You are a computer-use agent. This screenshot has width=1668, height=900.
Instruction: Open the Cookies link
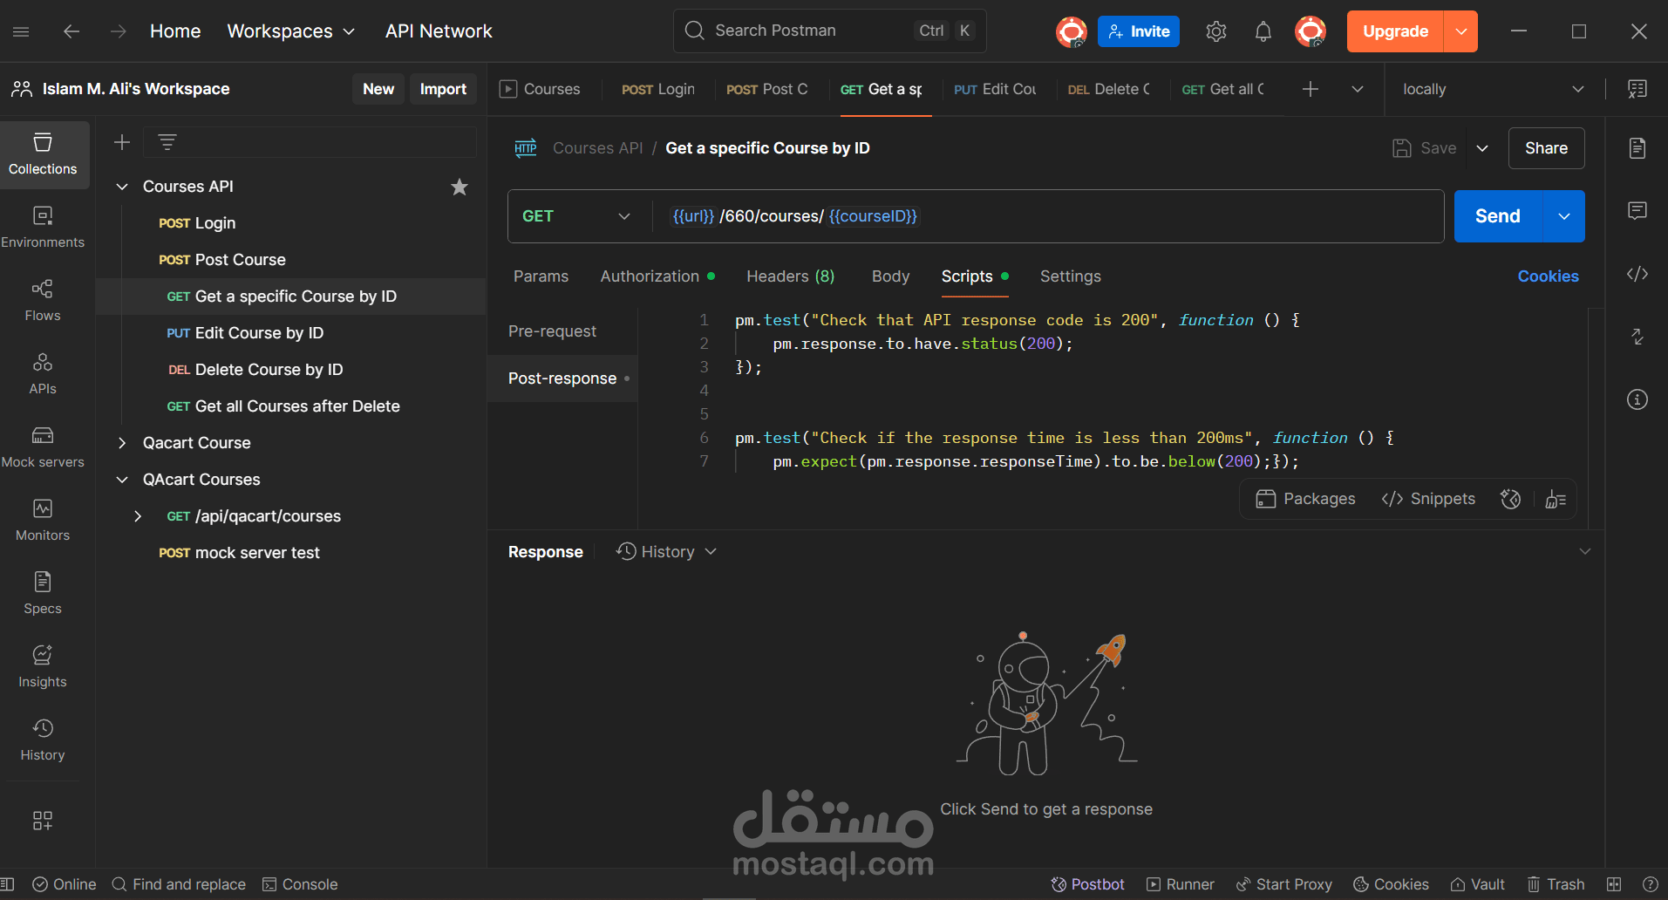(x=1548, y=276)
